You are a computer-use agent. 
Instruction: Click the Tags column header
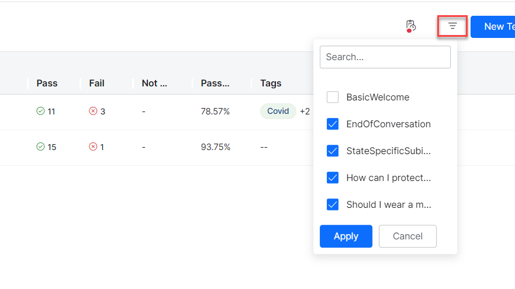(271, 83)
